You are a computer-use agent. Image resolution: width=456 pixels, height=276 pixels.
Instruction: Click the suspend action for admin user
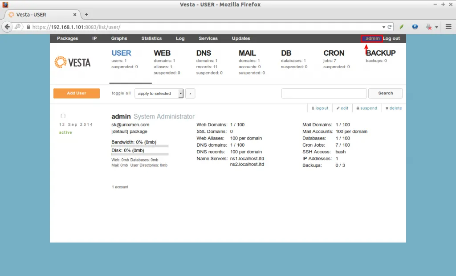coord(367,108)
